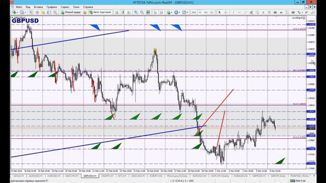326x183 pixels.
Task: Select the trendline tool
Action: click(x=246, y=12)
